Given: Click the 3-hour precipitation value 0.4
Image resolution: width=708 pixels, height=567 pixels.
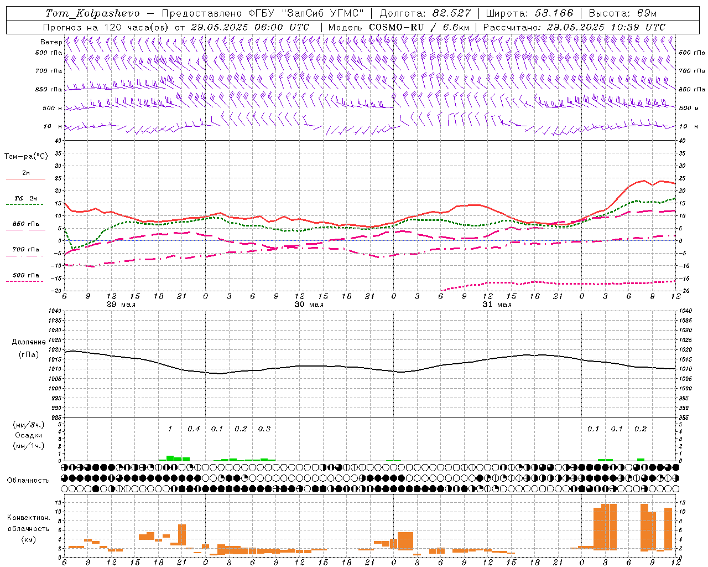Looking at the screenshot, I should click(194, 429).
